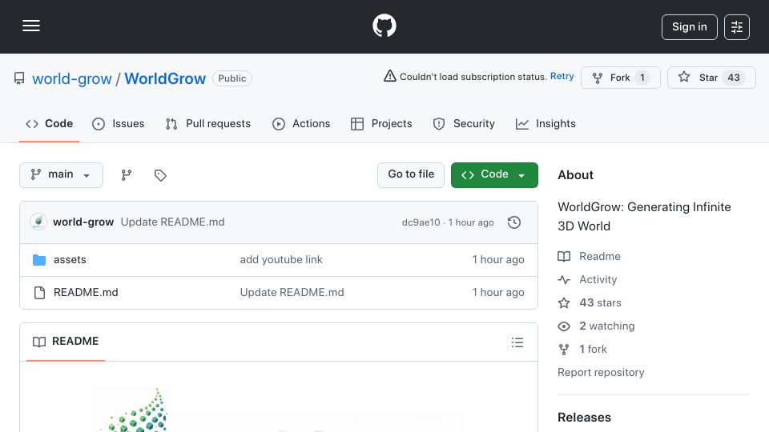Expand the main branch selector dropdown
769x432 pixels.
tap(62, 175)
